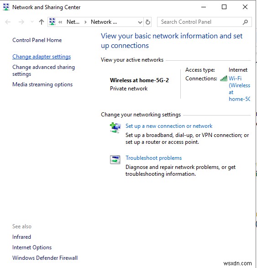257x268 pixels.
Task: Expand the address bar history chevron
Action: coord(140,22)
